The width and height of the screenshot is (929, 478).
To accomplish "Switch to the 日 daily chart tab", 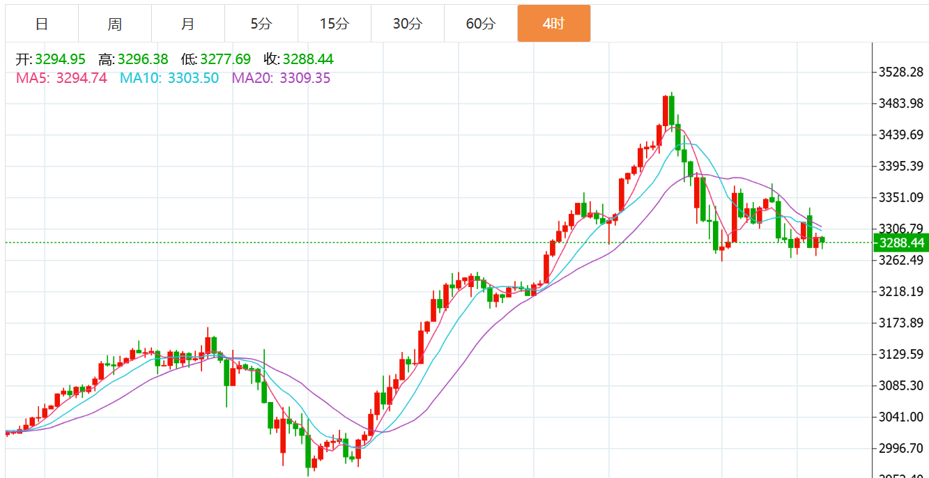I will 42,24.
